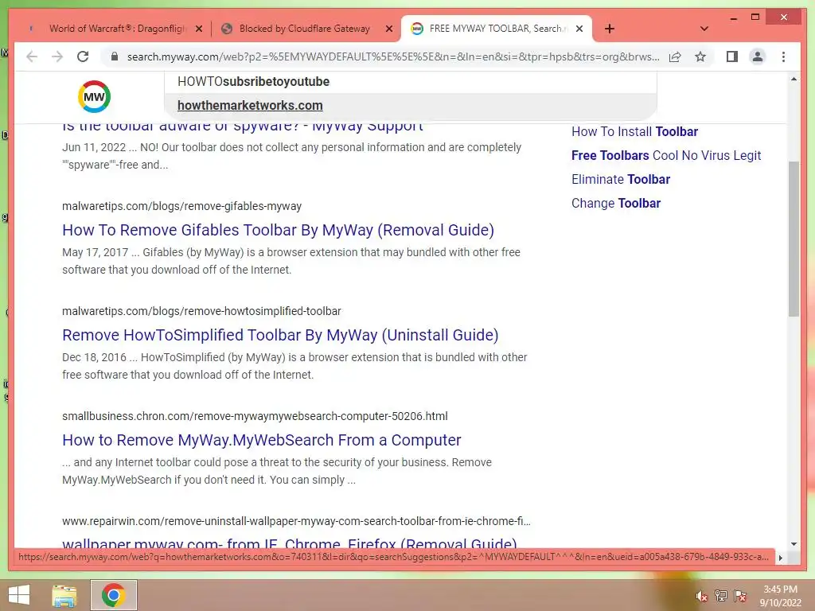
Task: Click the status bar right arrow
Action: (780, 558)
